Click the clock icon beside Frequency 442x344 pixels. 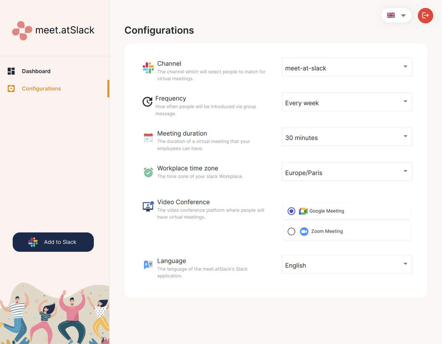pyautogui.click(x=147, y=101)
